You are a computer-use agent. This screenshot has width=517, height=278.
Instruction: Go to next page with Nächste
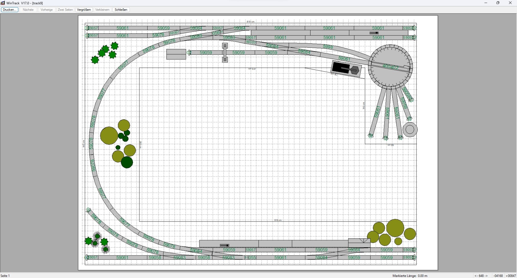click(28, 10)
